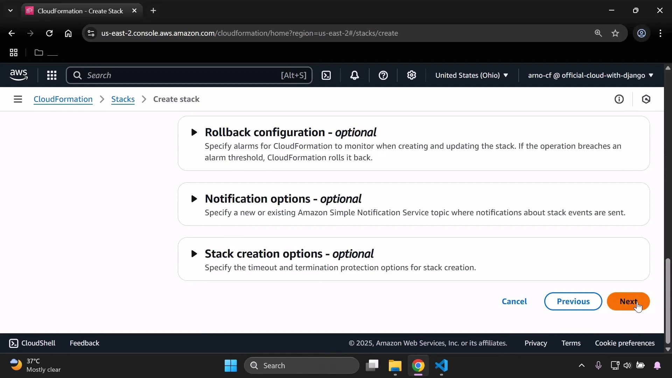This screenshot has height=378, width=672.
Task: Open the browser zoom magnifier icon
Action: pos(598,33)
